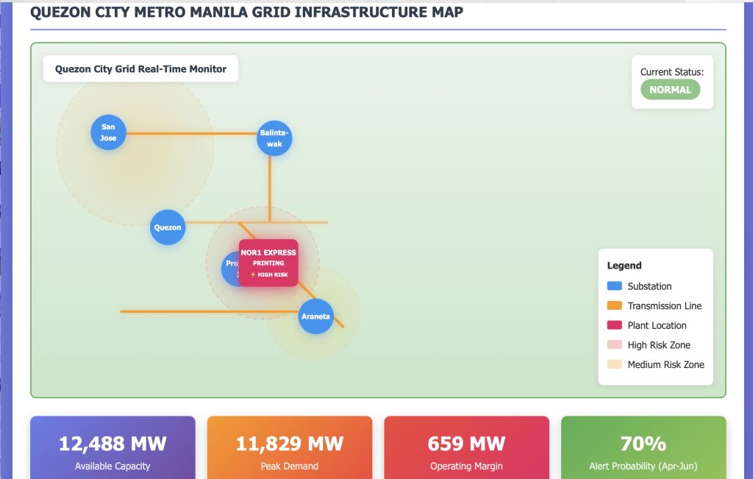This screenshot has width=753, height=479.
Task: Click the NORMAL status badge
Action: coord(670,90)
